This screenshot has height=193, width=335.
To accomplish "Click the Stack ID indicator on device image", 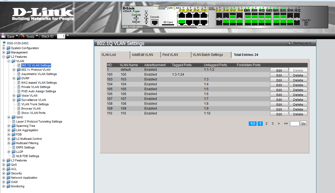I will click(306, 24).
